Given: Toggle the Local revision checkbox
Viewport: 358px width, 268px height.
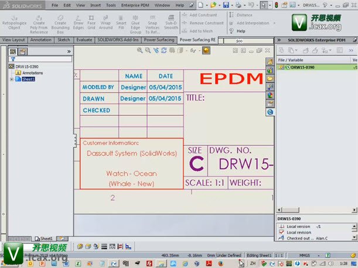Looking at the screenshot, I should click(x=282, y=232).
